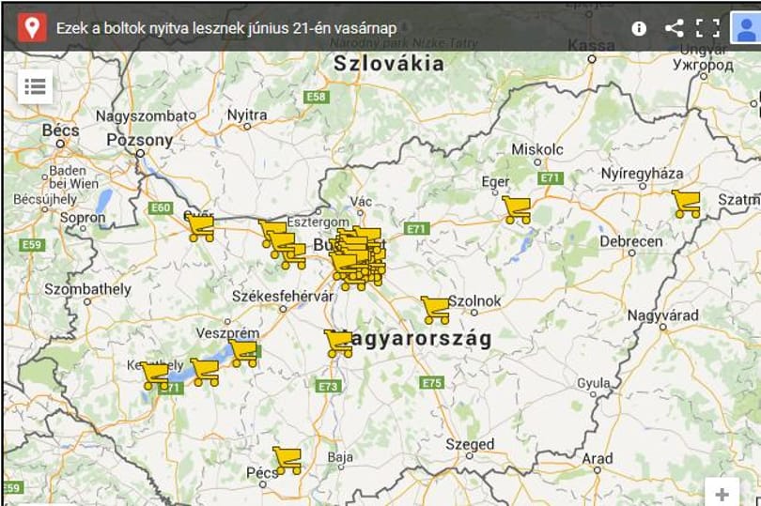
Task: Click the Sopron city label
Action: tap(83, 218)
